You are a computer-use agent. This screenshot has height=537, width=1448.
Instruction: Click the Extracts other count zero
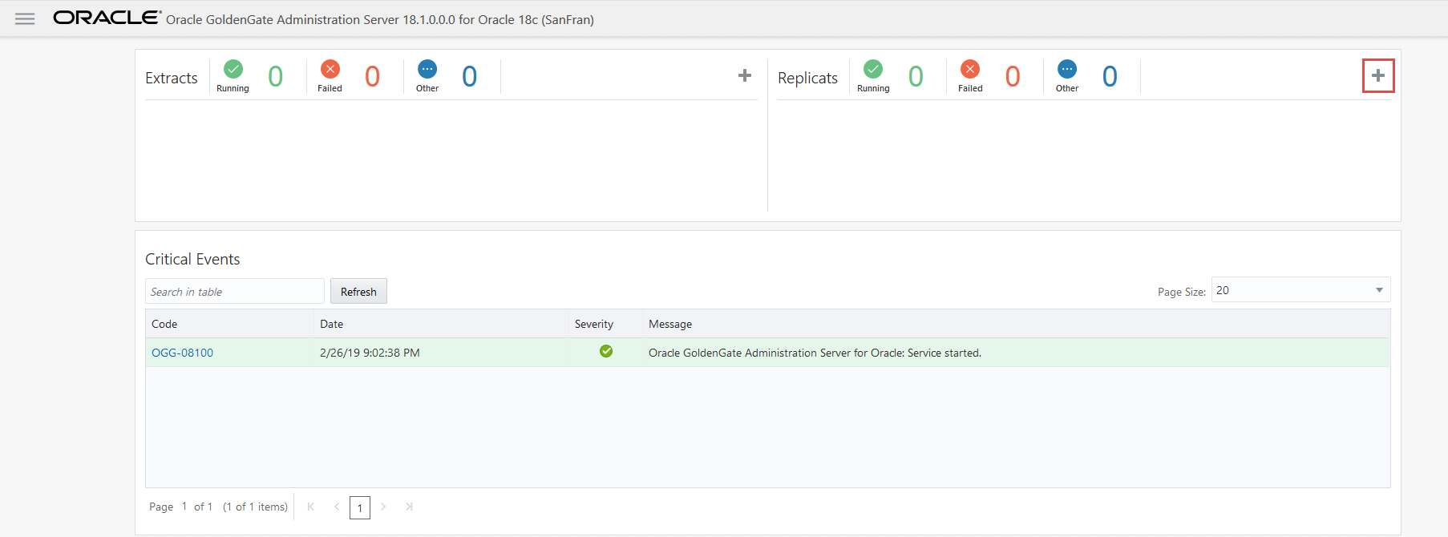point(470,76)
